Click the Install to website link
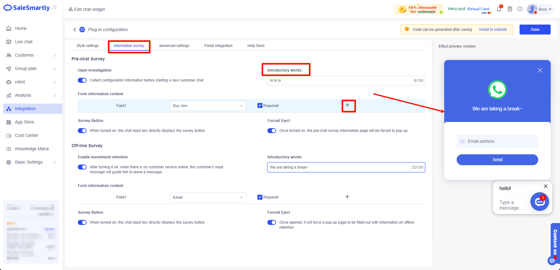This screenshot has width=560, height=270. click(493, 30)
